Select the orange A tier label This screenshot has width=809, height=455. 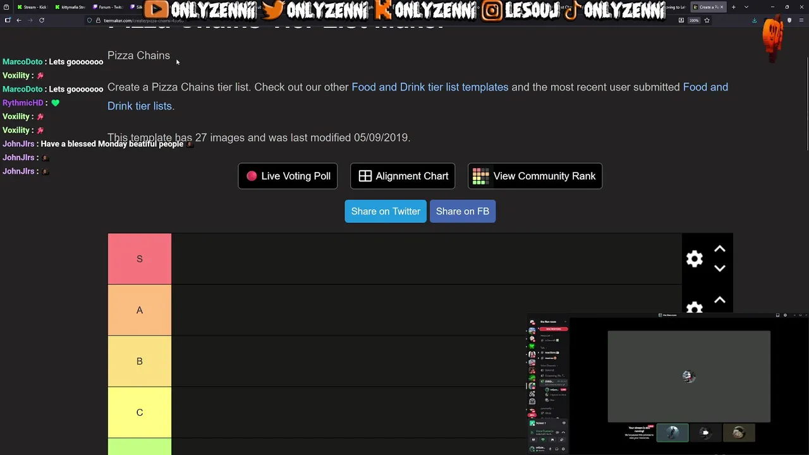[140, 310]
